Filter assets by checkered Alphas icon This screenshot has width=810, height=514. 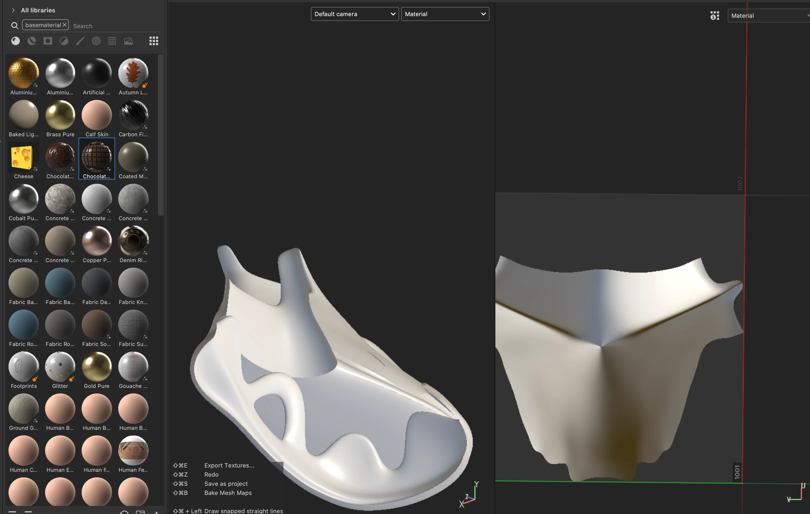click(96, 41)
